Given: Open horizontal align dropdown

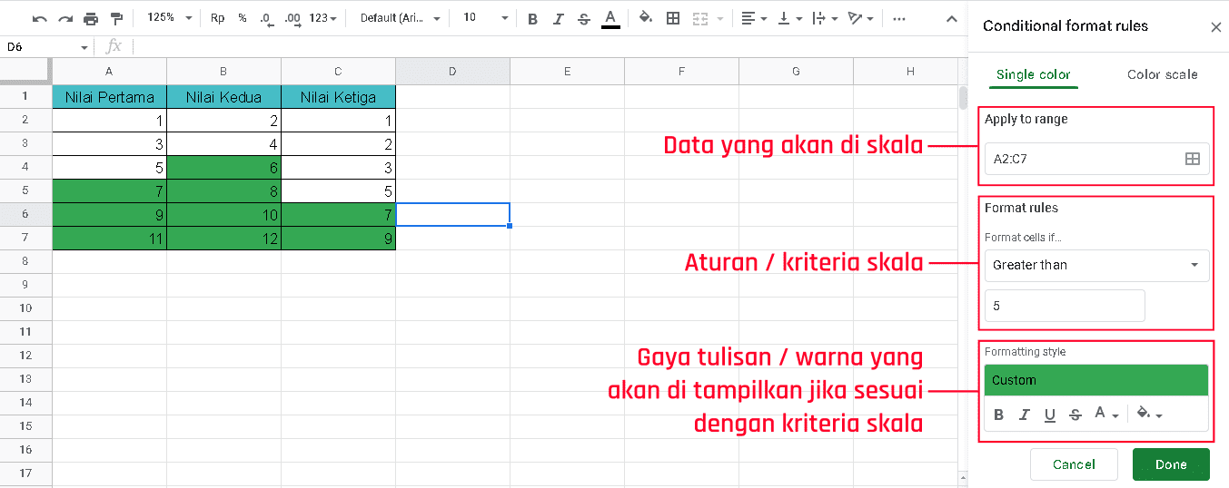Looking at the screenshot, I should [x=753, y=18].
